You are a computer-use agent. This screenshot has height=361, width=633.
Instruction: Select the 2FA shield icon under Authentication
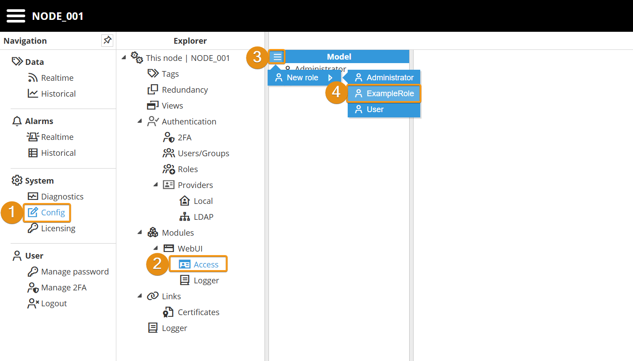pos(169,137)
